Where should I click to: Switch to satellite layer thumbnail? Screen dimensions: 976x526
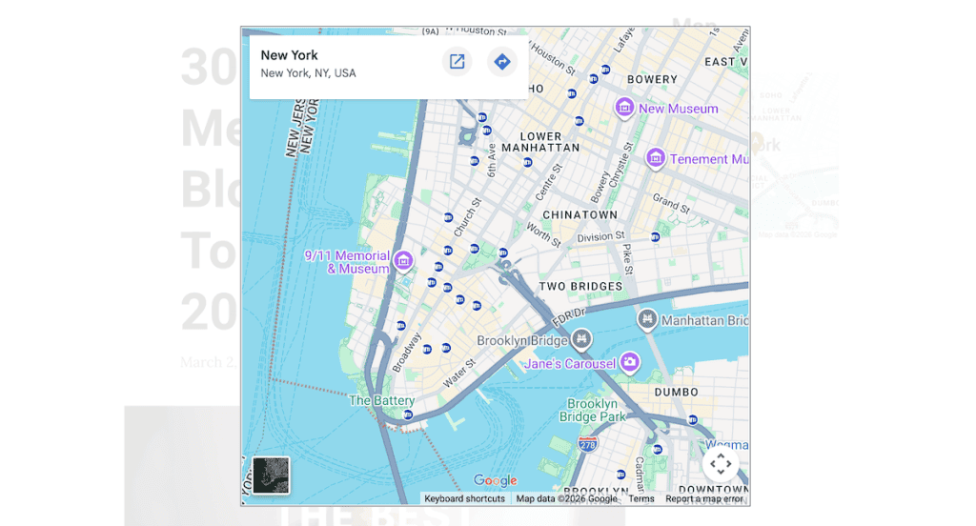coord(271,475)
